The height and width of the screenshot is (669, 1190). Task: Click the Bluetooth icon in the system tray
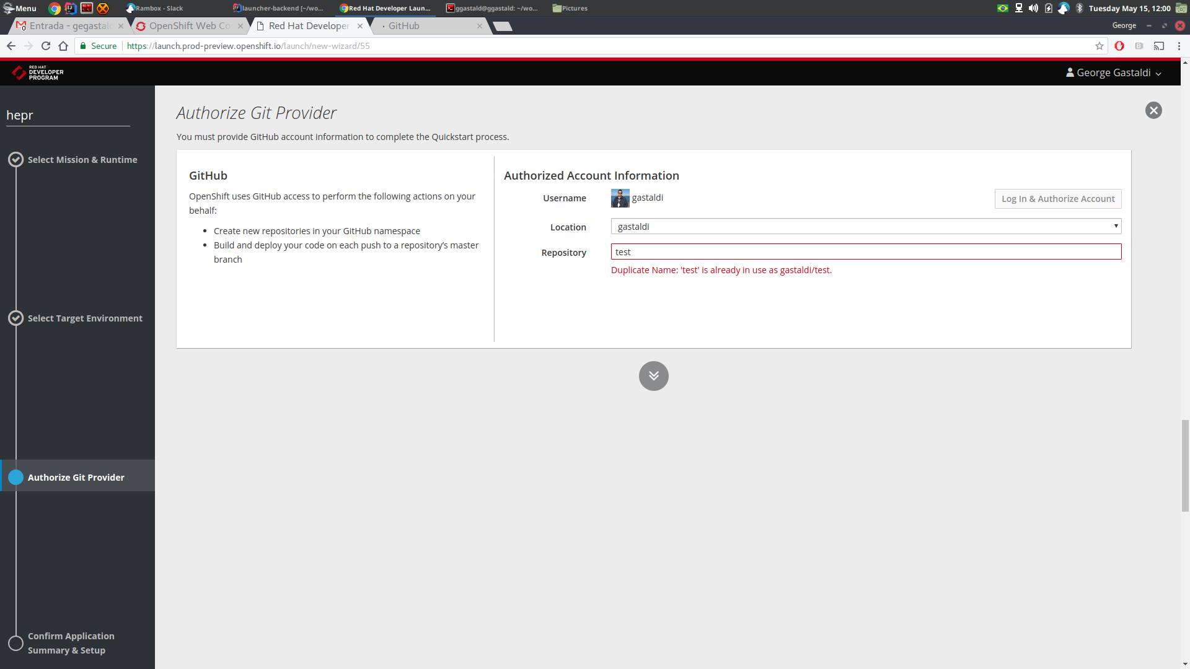coord(1080,8)
